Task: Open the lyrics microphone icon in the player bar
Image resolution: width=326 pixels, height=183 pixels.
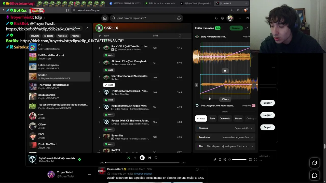Action: [215, 160]
